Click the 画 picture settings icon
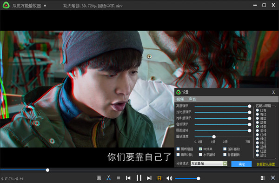Image resolution: width=279 pixels, height=183 pixels. tap(99, 178)
